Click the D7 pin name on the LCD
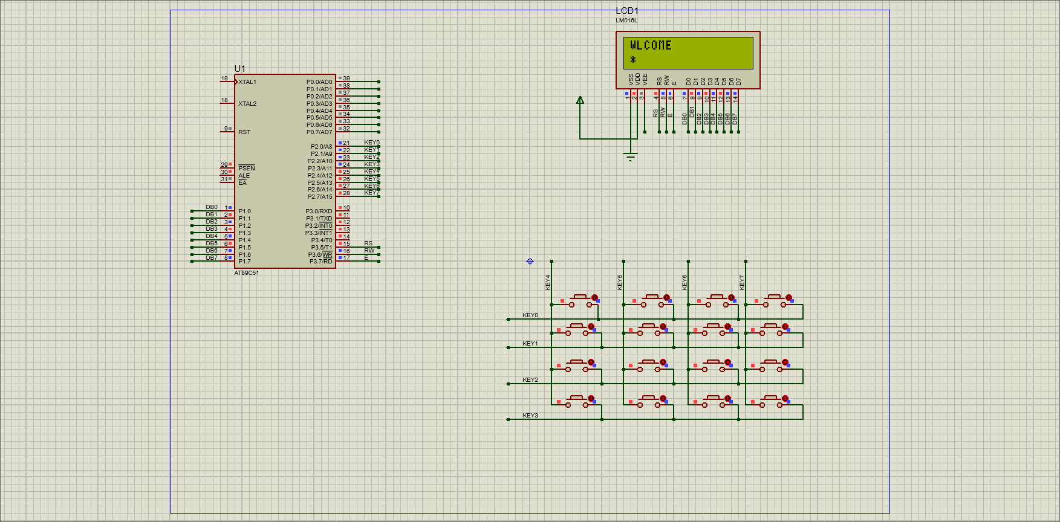 (738, 82)
